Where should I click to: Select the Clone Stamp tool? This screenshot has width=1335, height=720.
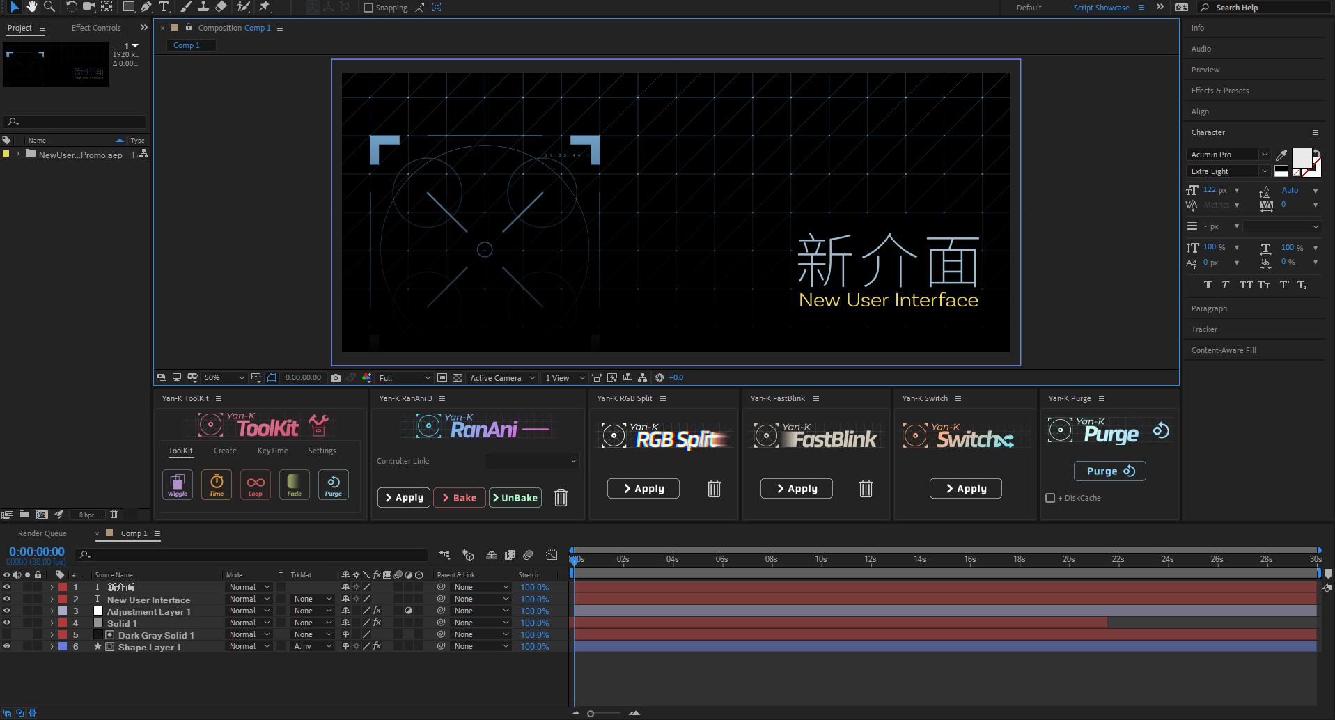pyautogui.click(x=203, y=7)
